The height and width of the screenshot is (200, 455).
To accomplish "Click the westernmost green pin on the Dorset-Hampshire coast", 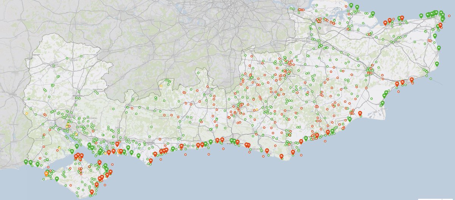I will [26, 162].
